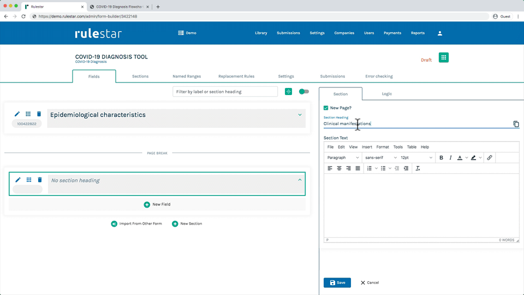Align text right in the editor
The image size is (524, 295).
coord(349,168)
